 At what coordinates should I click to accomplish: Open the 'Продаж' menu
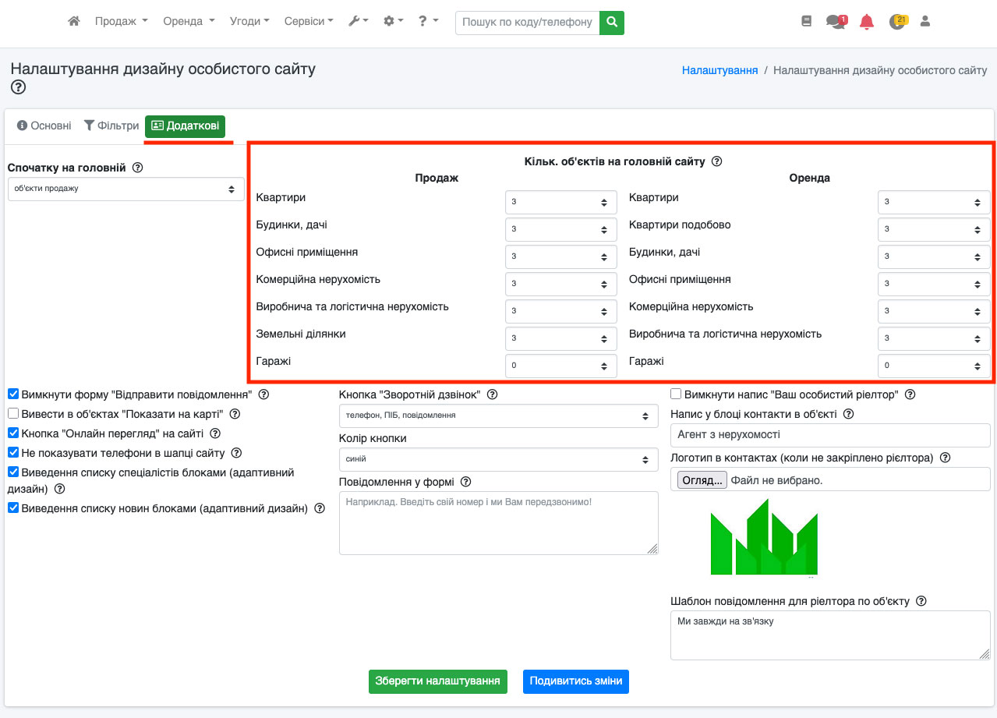[121, 22]
